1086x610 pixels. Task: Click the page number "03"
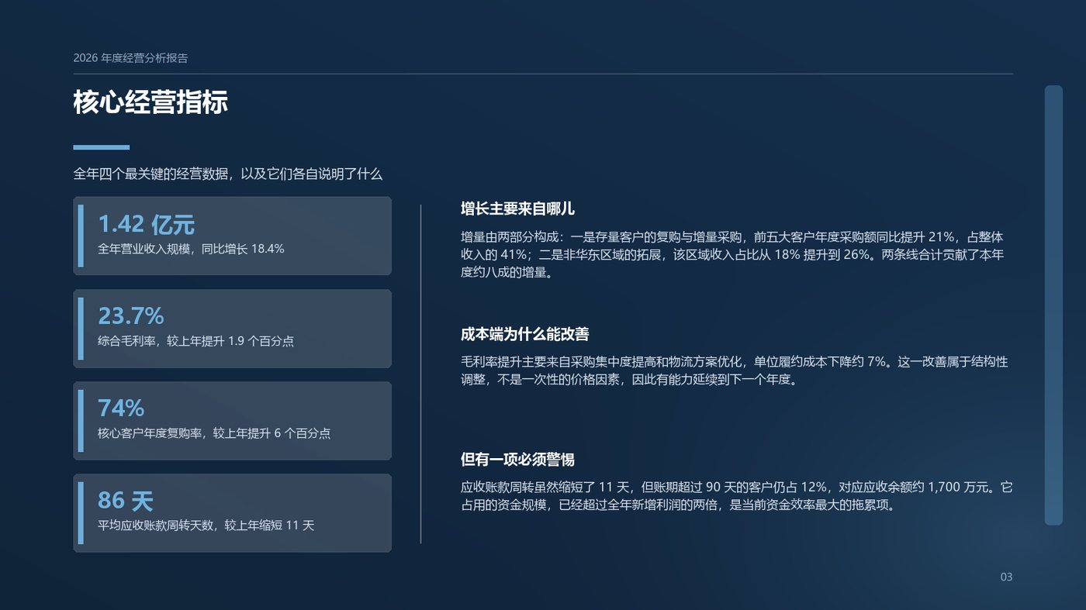click(1006, 577)
